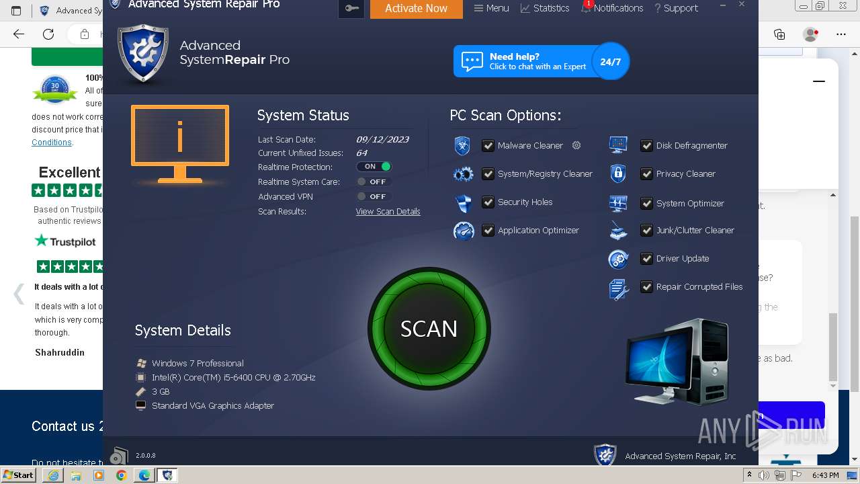Turn on Advanced VPN toggle
This screenshot has height=484, width=860.
[374, 196]
